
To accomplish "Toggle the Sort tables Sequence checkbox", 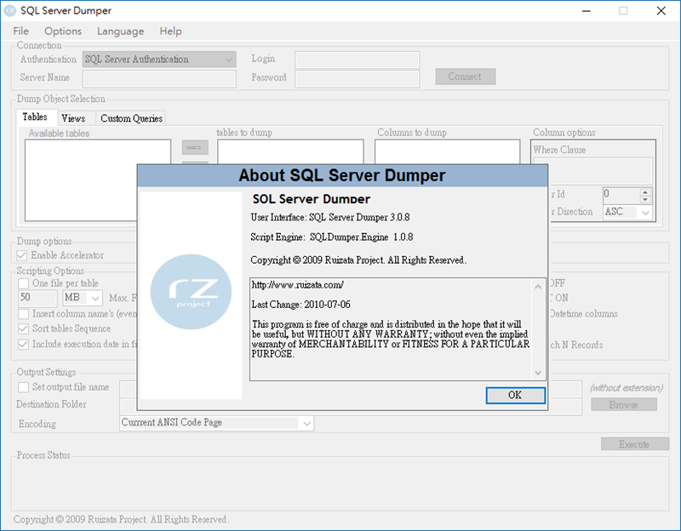I will coord(24,328).
